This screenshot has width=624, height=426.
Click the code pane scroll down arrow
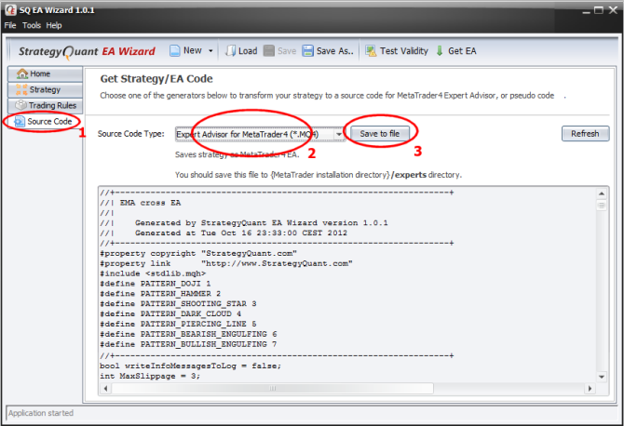click(x=602, y=377)
